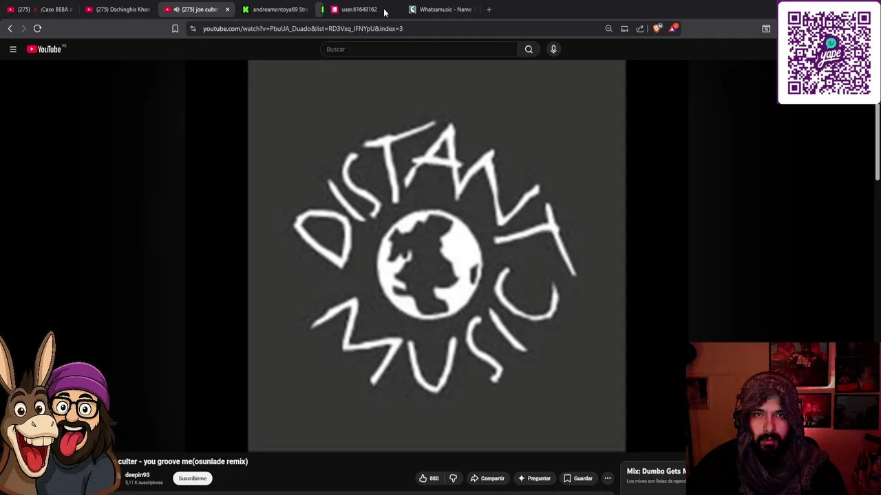Image resolution: width=881 pixels, height=495 pixels.
Task: Bookmark this page icon
Action: pyautogui.click(x=175, y=28)
